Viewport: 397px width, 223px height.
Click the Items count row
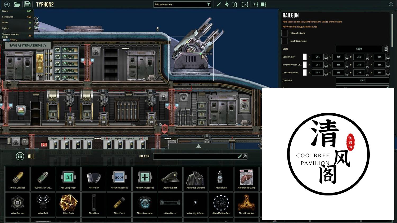coord(17,11)
